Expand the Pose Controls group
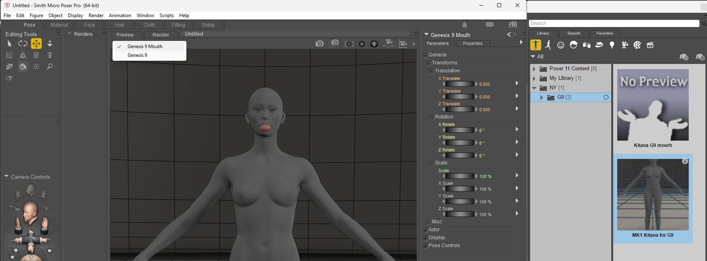 click(425, 246)
